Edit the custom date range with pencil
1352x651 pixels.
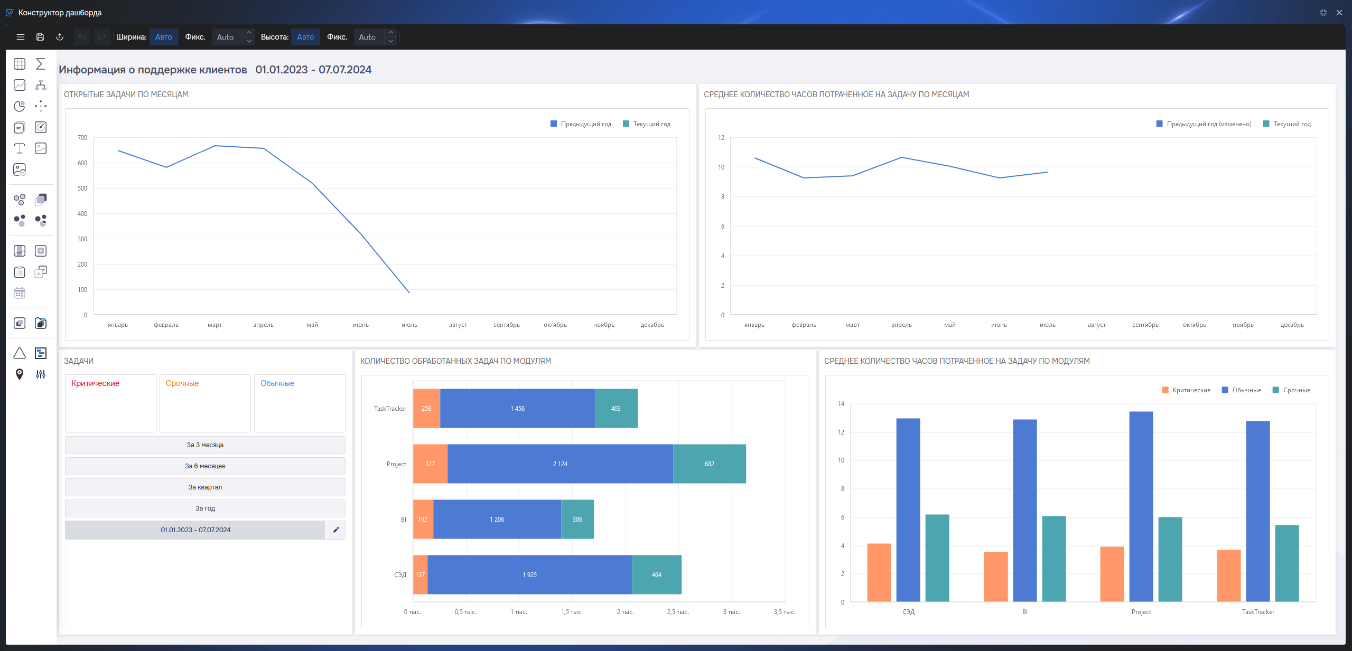(x=336, y=530)
